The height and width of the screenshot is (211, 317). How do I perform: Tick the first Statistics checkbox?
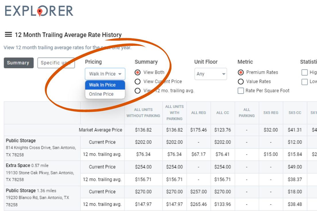305,72
